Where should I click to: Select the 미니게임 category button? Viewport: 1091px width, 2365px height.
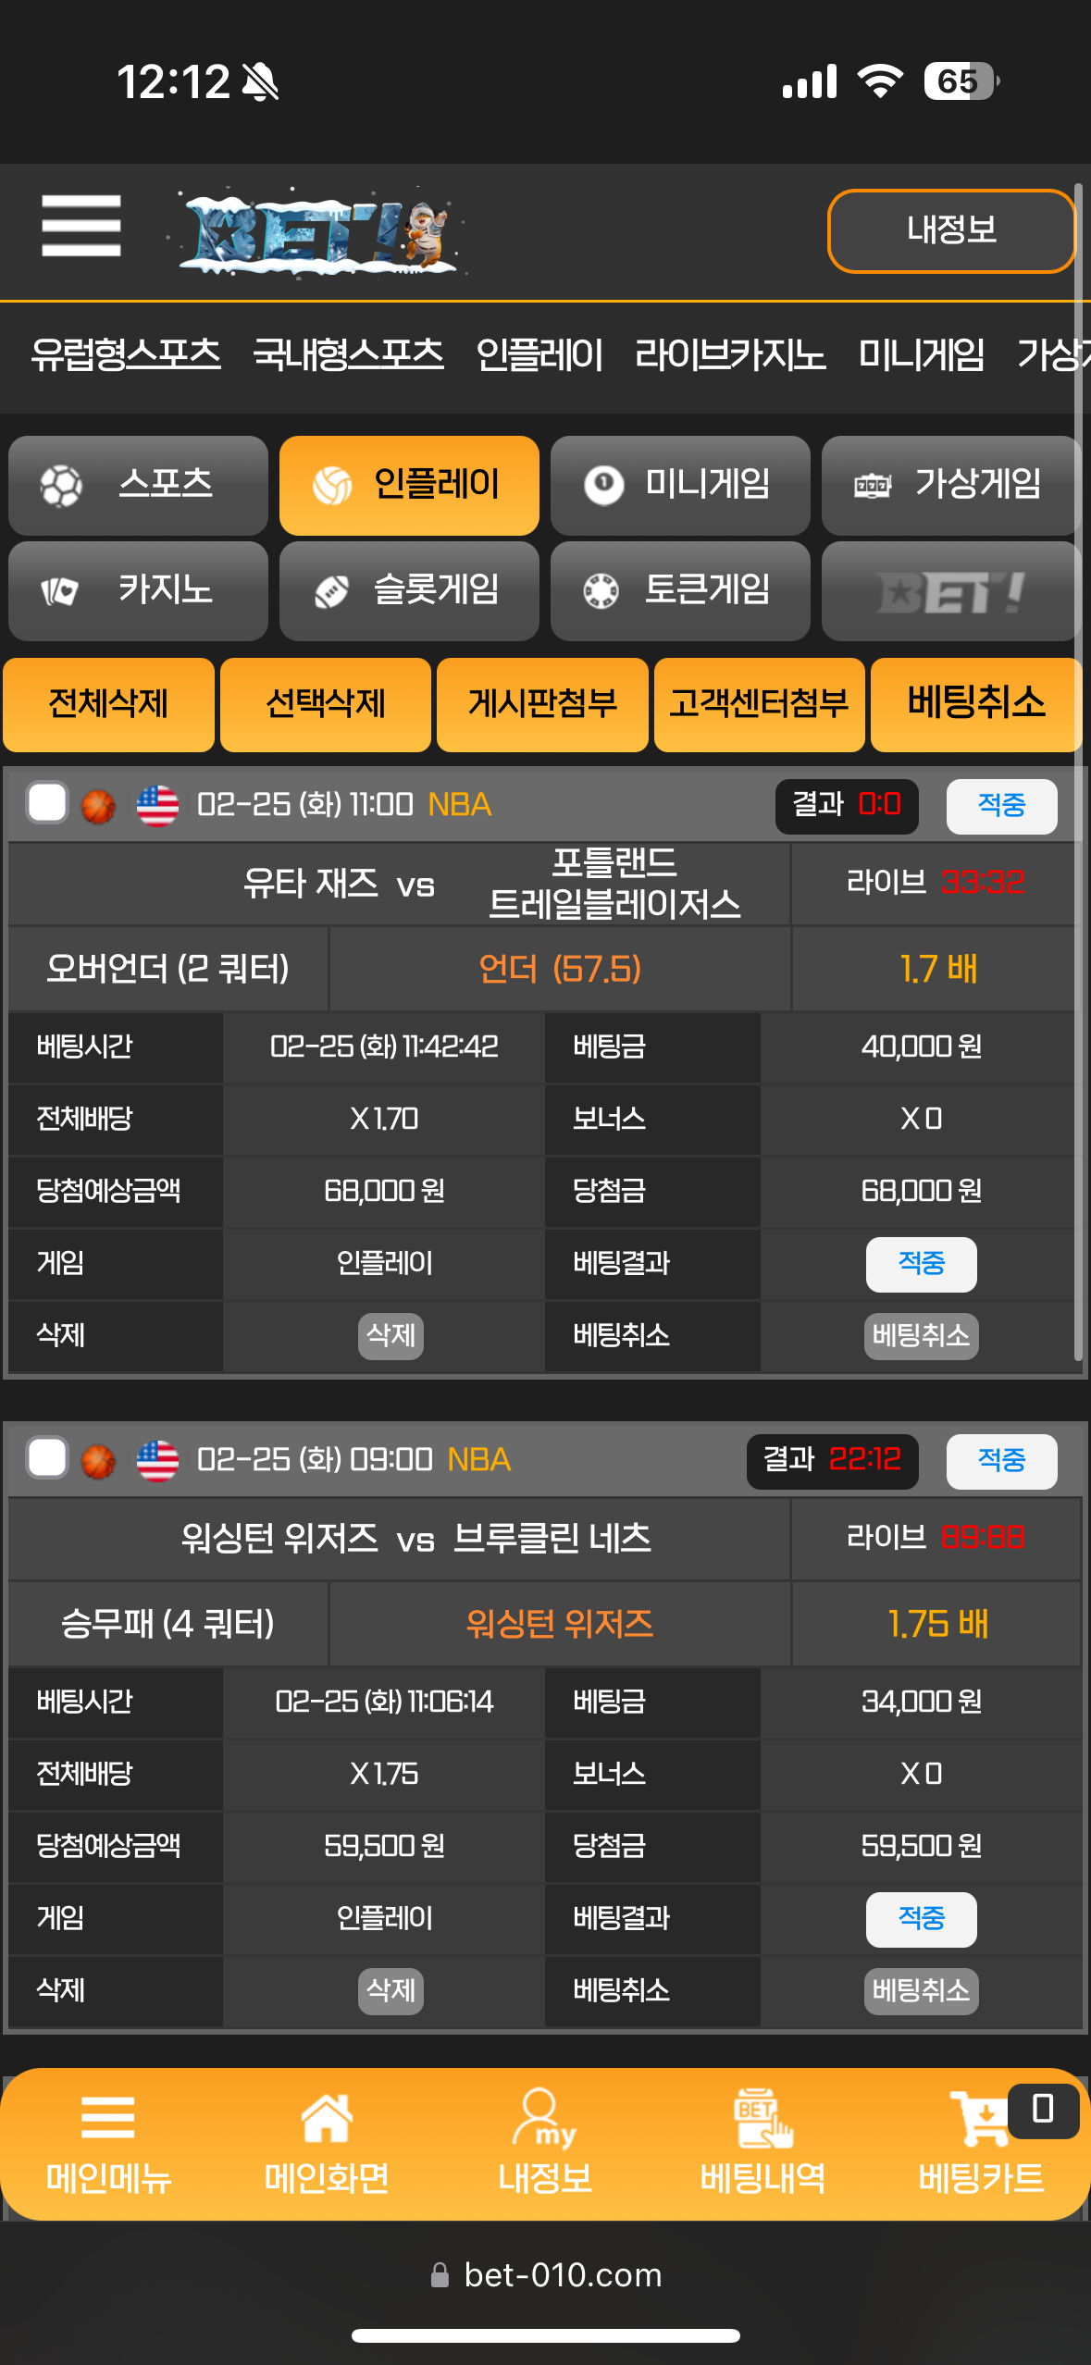680,485
